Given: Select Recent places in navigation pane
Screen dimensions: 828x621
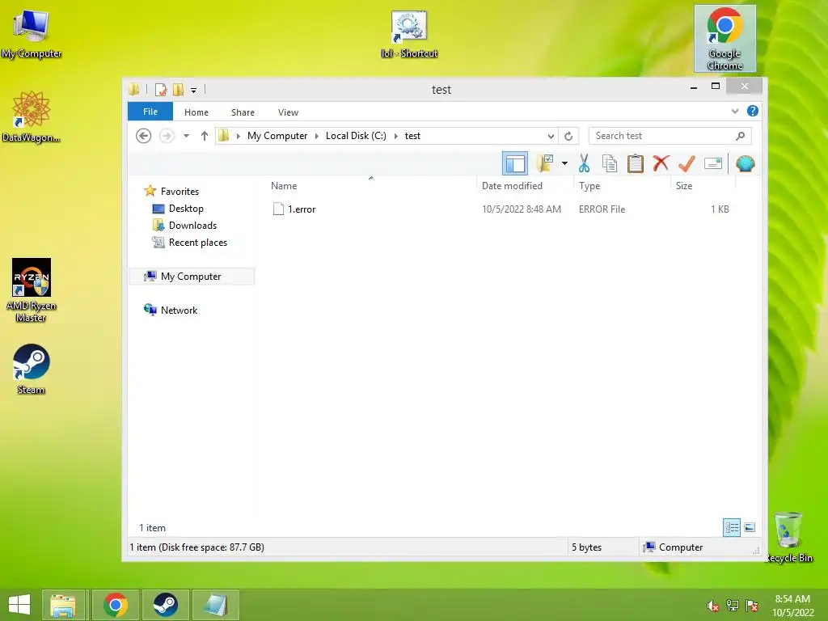Looking at the screenshot, I should click(x=197, y=243).
